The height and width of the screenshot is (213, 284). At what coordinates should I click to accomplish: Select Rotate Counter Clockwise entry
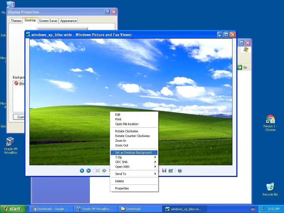tap(134, 136)
